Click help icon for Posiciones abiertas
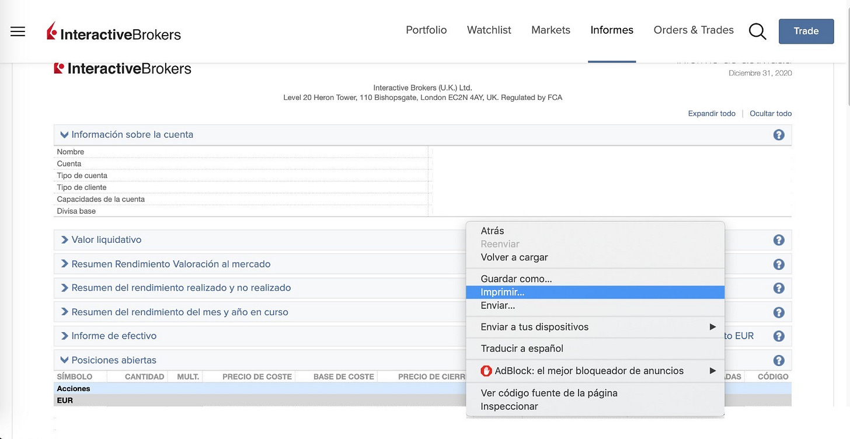Image resolution: width=850 pixels, height=439 pixels. [779, 361]
